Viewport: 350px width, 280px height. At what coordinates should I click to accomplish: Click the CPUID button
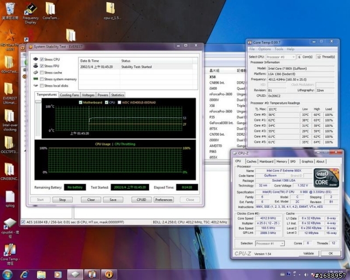tap(141, 200)
